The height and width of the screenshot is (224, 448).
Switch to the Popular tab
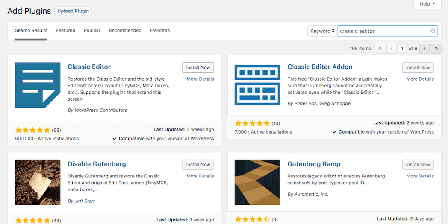pos(92,30)
